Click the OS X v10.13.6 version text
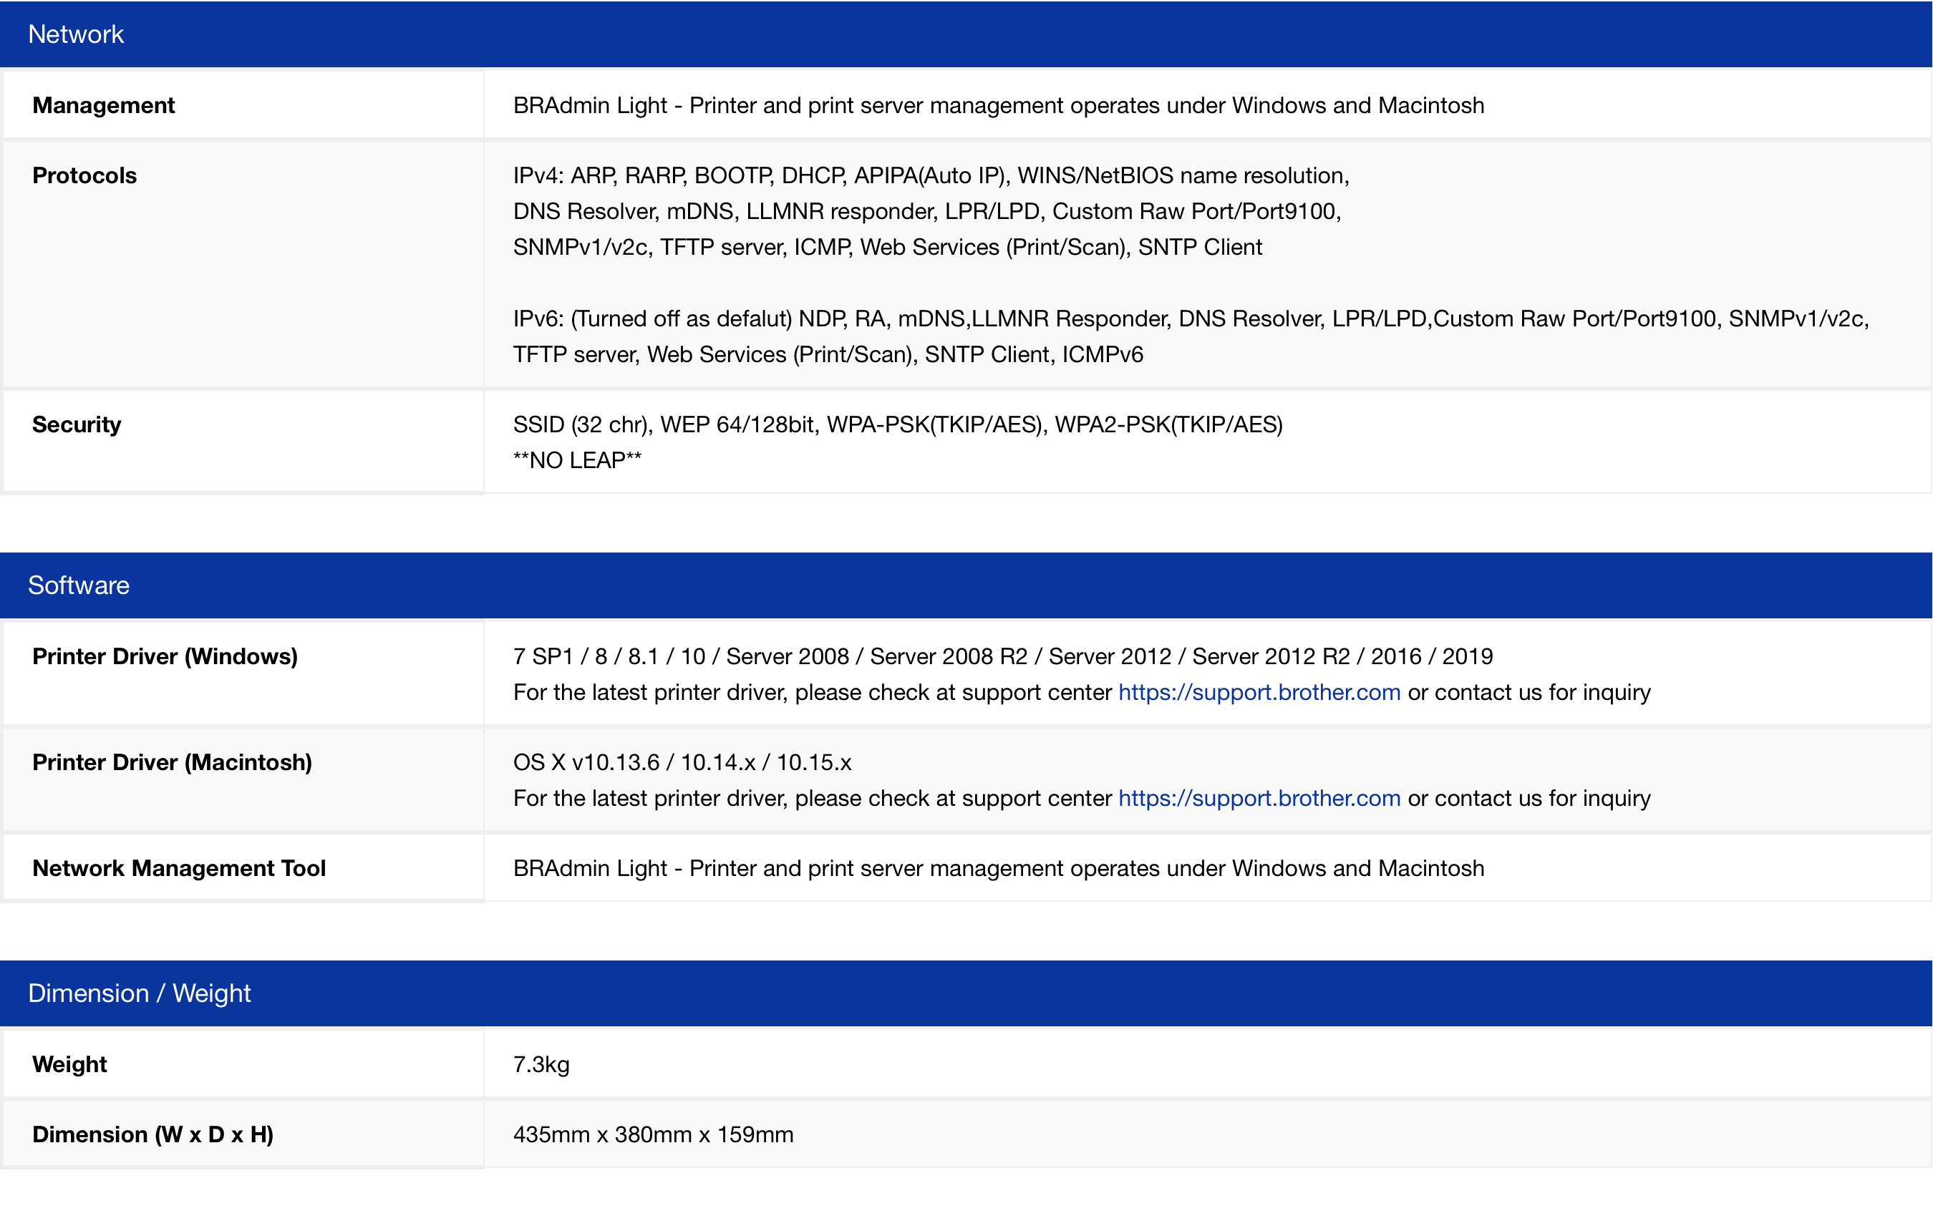 [x=682, y=763]
